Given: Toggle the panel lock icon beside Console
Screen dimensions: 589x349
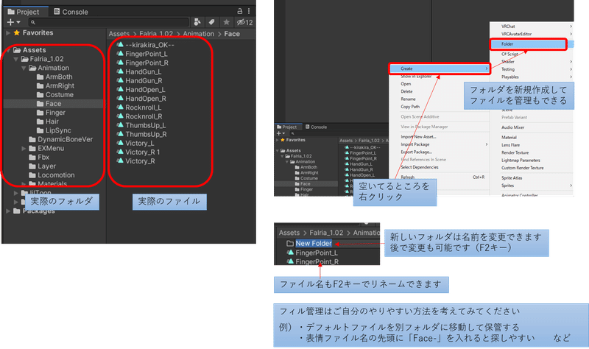Looking at the screenshot, I should pos(240,11).
